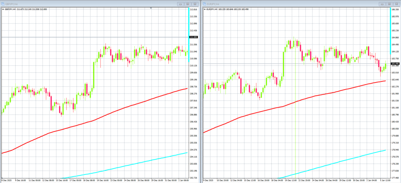Maximize the EURJPY,H4 chart window

(390, 3)
